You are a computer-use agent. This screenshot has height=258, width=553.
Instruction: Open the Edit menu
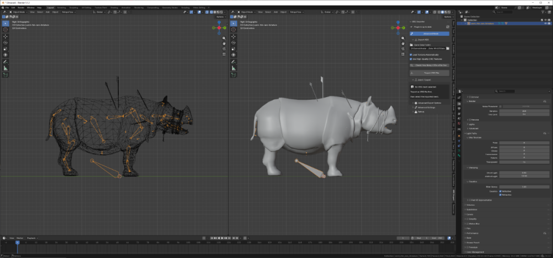[13, 7]
